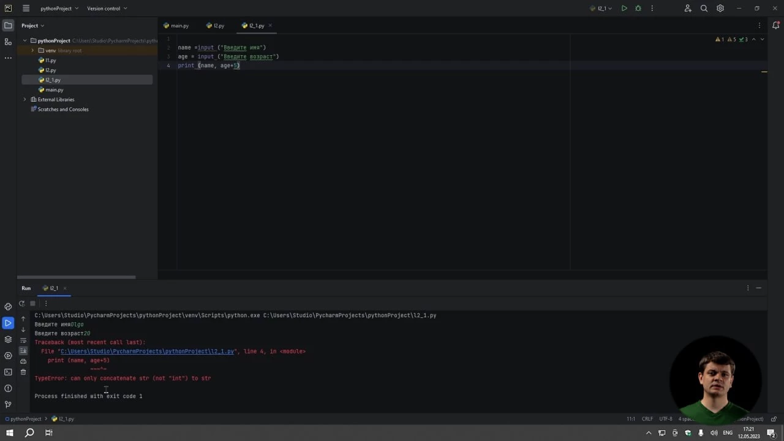Jump to next highlighted error arrow
Image resolution: width=784 pixels, height=441 pixels.
point(762,39)
